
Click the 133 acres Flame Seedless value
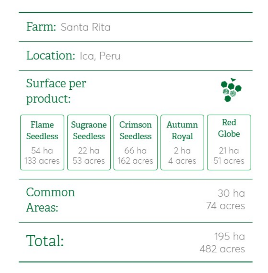[x=42, y=161]
